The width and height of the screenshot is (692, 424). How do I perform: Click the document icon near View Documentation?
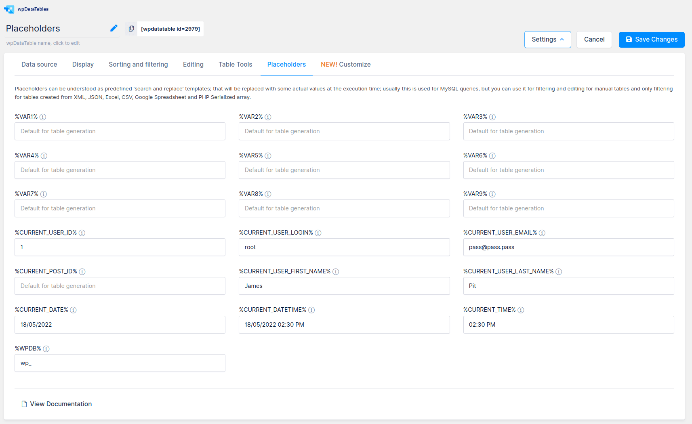click(x=23, y=404)
